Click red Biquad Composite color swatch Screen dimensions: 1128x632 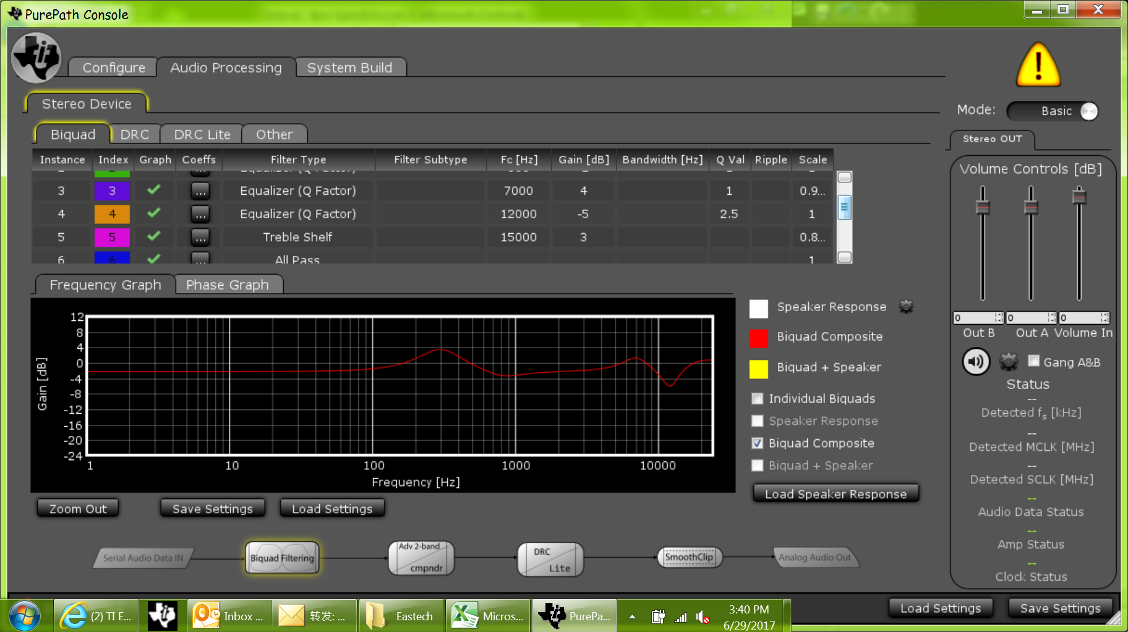coord(759,338)
